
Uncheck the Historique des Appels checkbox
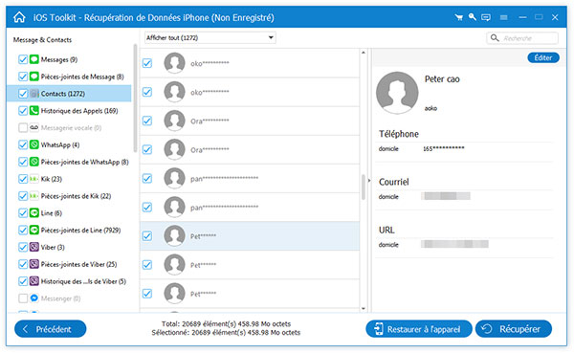click(23, 111)
